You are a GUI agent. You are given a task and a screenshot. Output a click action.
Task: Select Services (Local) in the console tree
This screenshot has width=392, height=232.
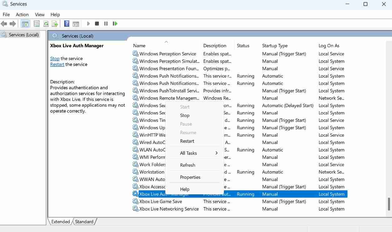pyautogui.click(x=24, y=35)
